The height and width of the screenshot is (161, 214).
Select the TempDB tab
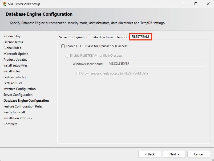[122, 37]
